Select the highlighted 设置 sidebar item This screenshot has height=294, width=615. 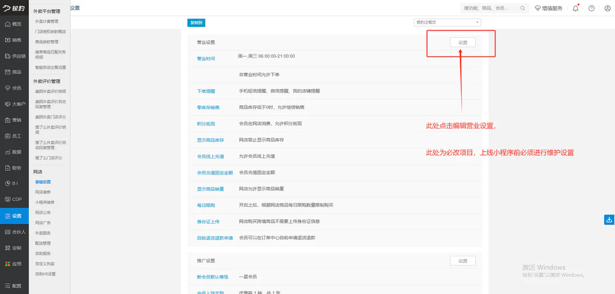coord(14,216)
